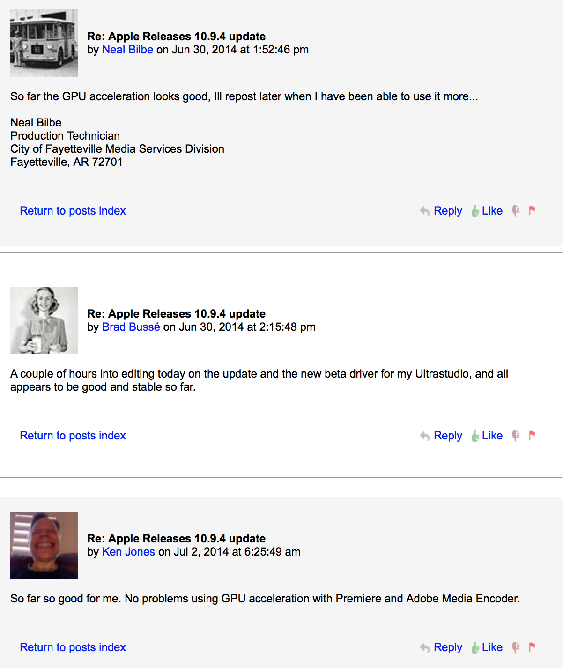Image resolution: width=563 pixels, height=668 pixels.
Task: Return to posts index below Neal's post
Action: tap(73, 211)
